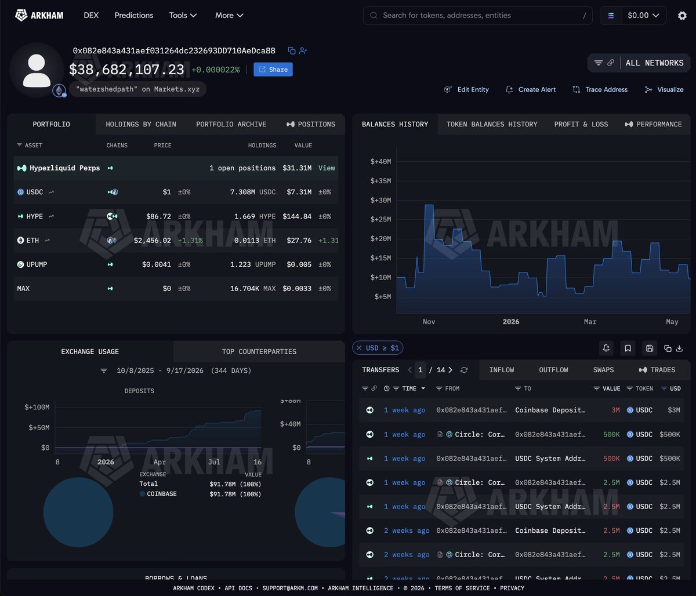
Task: Switch to the HOLDINGS BY CHAIN tab
Action: pos(141,124)
